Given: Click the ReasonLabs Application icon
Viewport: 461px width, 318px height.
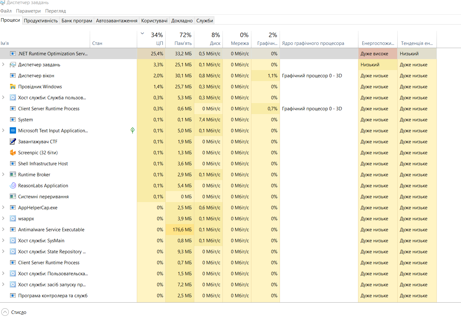Looking at the screenshot, I should pos(13,186).
